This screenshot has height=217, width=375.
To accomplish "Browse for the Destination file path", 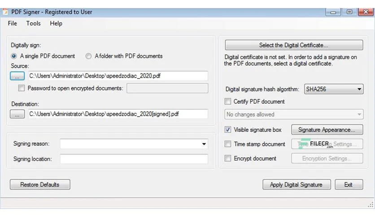I will pyautogui.click(x=17, y=114).
